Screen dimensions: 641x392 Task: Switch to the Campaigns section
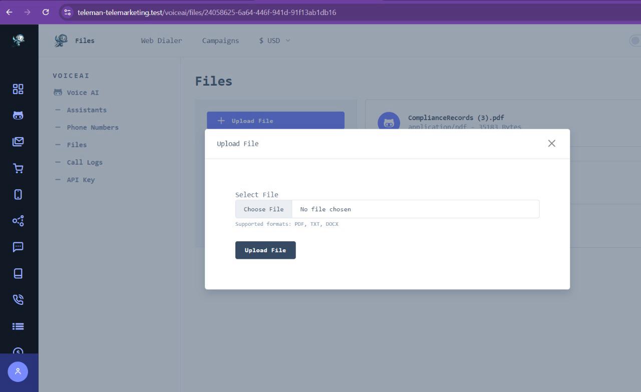click(220, 41)
